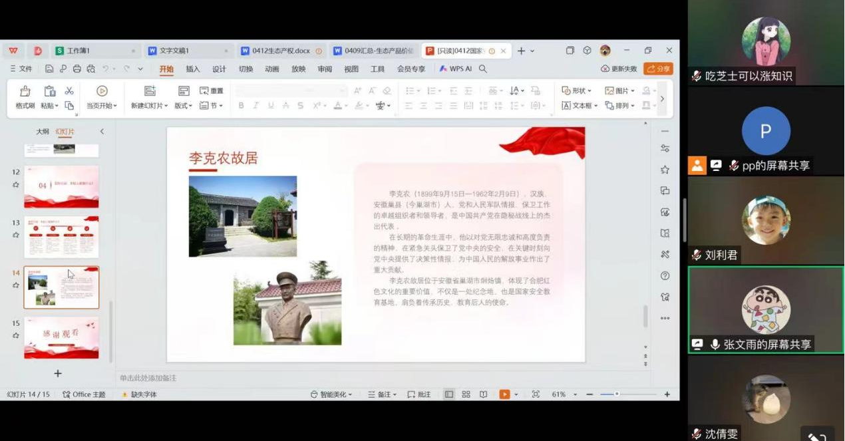Open the 节 section dropdown
Screen dimensions: 845x441
[x=212, y=106]
